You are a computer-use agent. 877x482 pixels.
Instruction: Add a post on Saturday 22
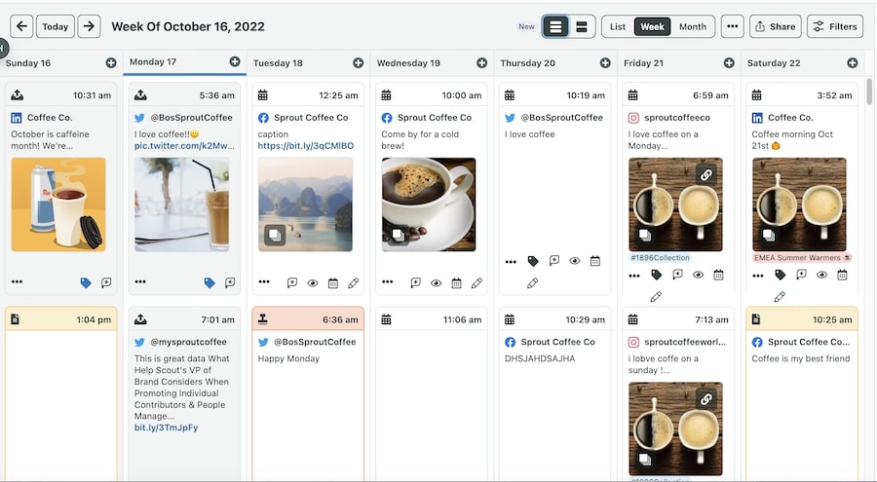853,62
